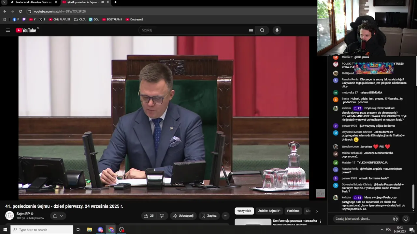Image resolution: width=417 pixels, height=234 pixels.
Task: Open the on-screen keyboard in search box
Action: click(251, 30)
